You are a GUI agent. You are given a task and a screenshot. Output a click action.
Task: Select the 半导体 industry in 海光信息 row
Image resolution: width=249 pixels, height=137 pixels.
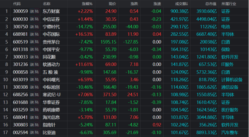point(228,117)
